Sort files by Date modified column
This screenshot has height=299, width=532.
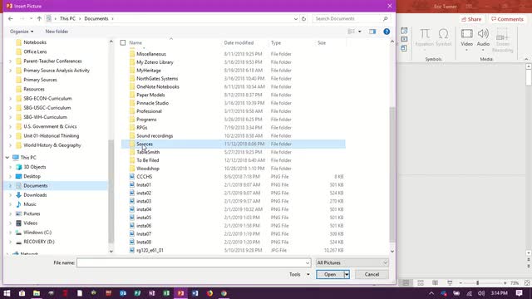click(239, 42)
